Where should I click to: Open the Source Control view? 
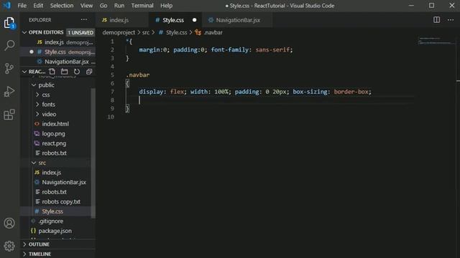pos(9,69)
